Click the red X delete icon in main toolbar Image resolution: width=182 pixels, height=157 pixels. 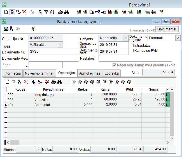click(x=24, y=12)
